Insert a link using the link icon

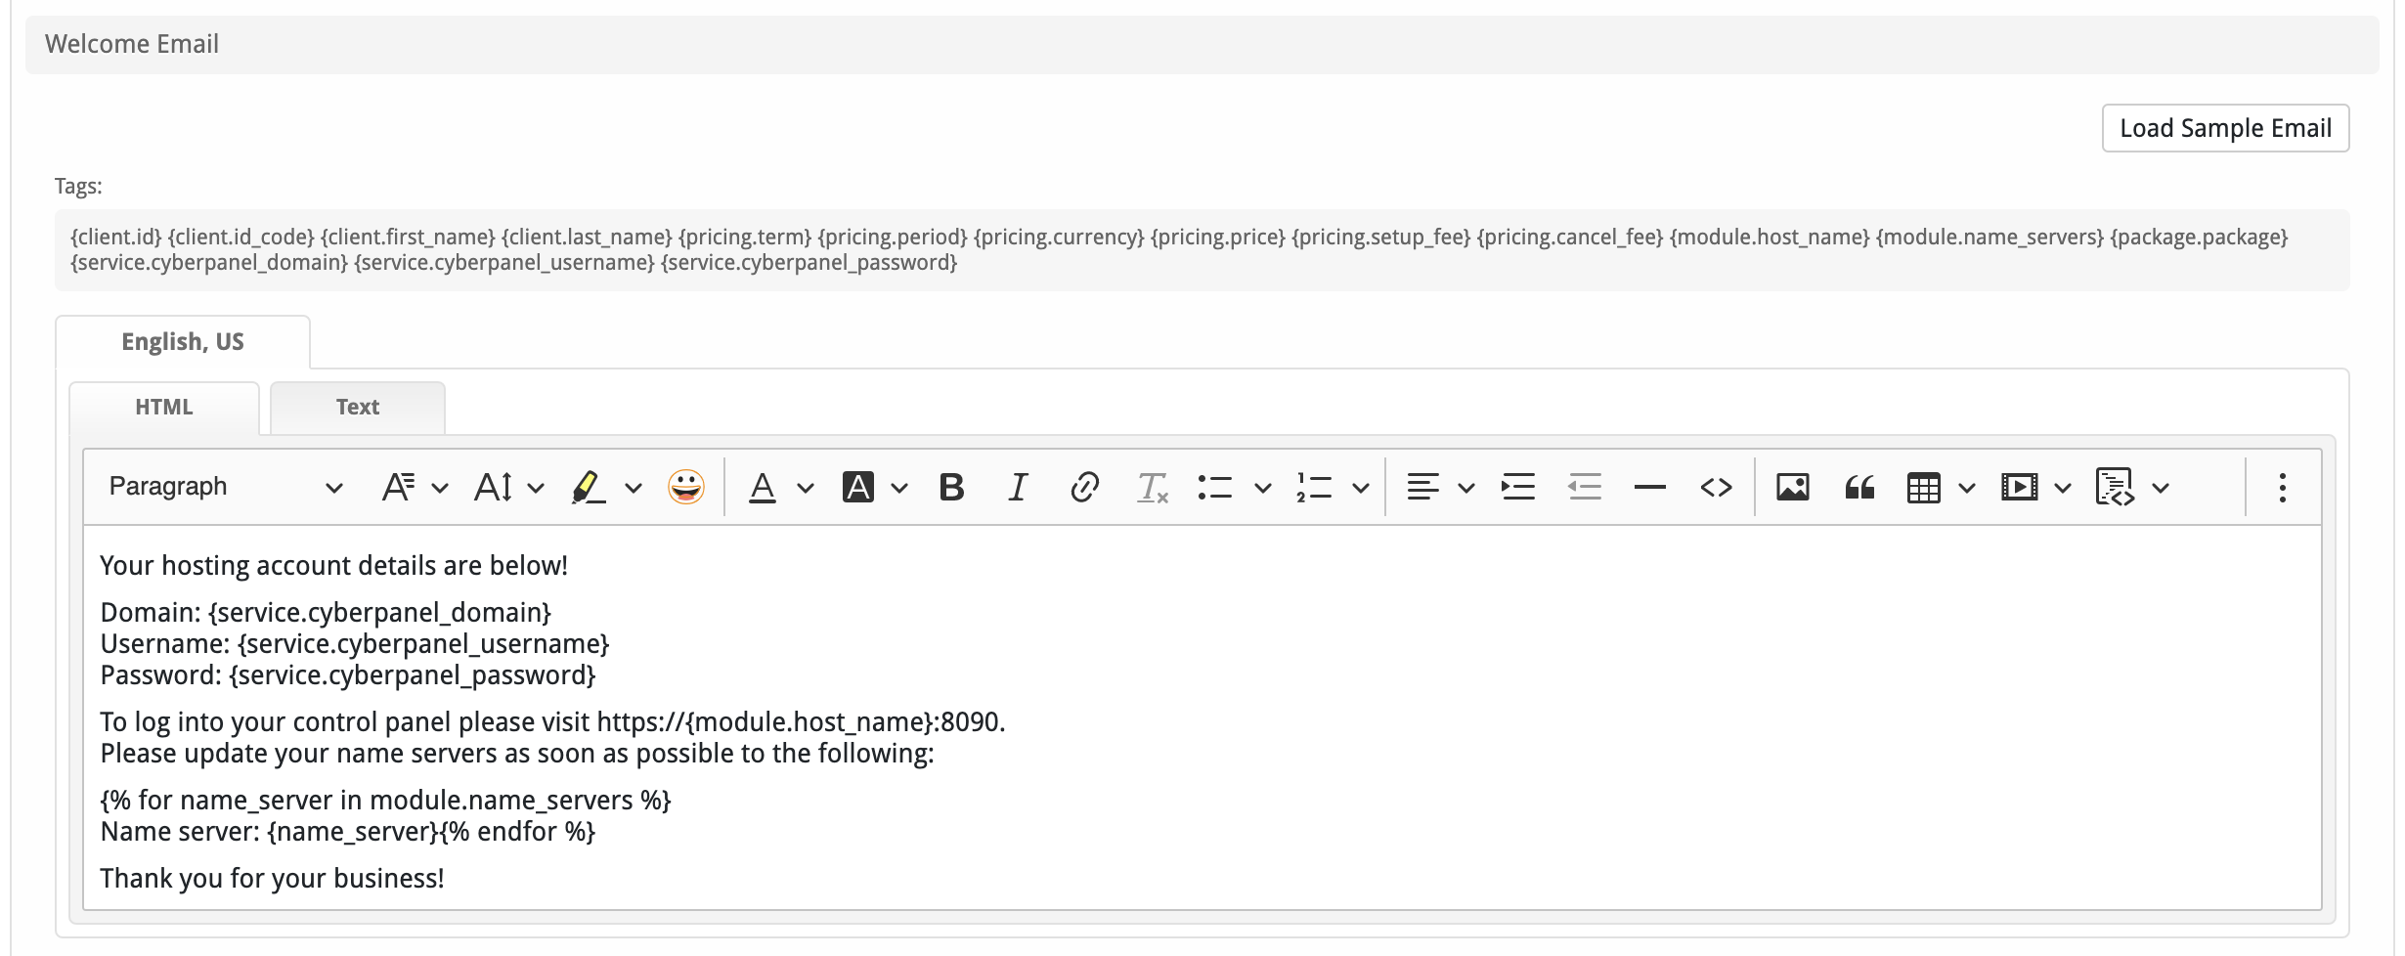[1084, 487]
